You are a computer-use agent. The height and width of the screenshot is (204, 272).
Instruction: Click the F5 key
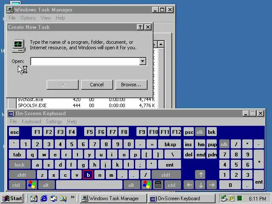[90, 132]
